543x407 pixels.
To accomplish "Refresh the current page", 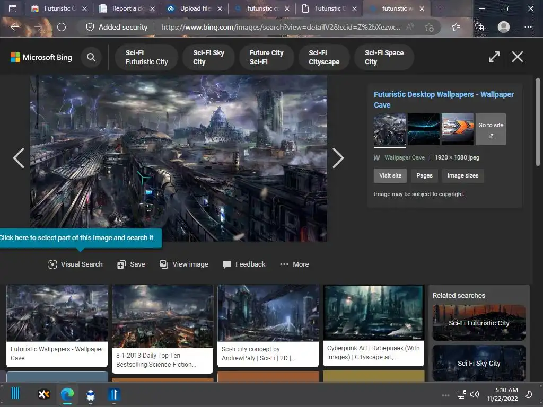I will coord(62,27).
